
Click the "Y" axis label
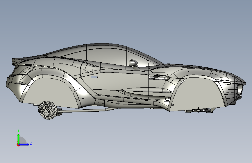click(18, 131)
